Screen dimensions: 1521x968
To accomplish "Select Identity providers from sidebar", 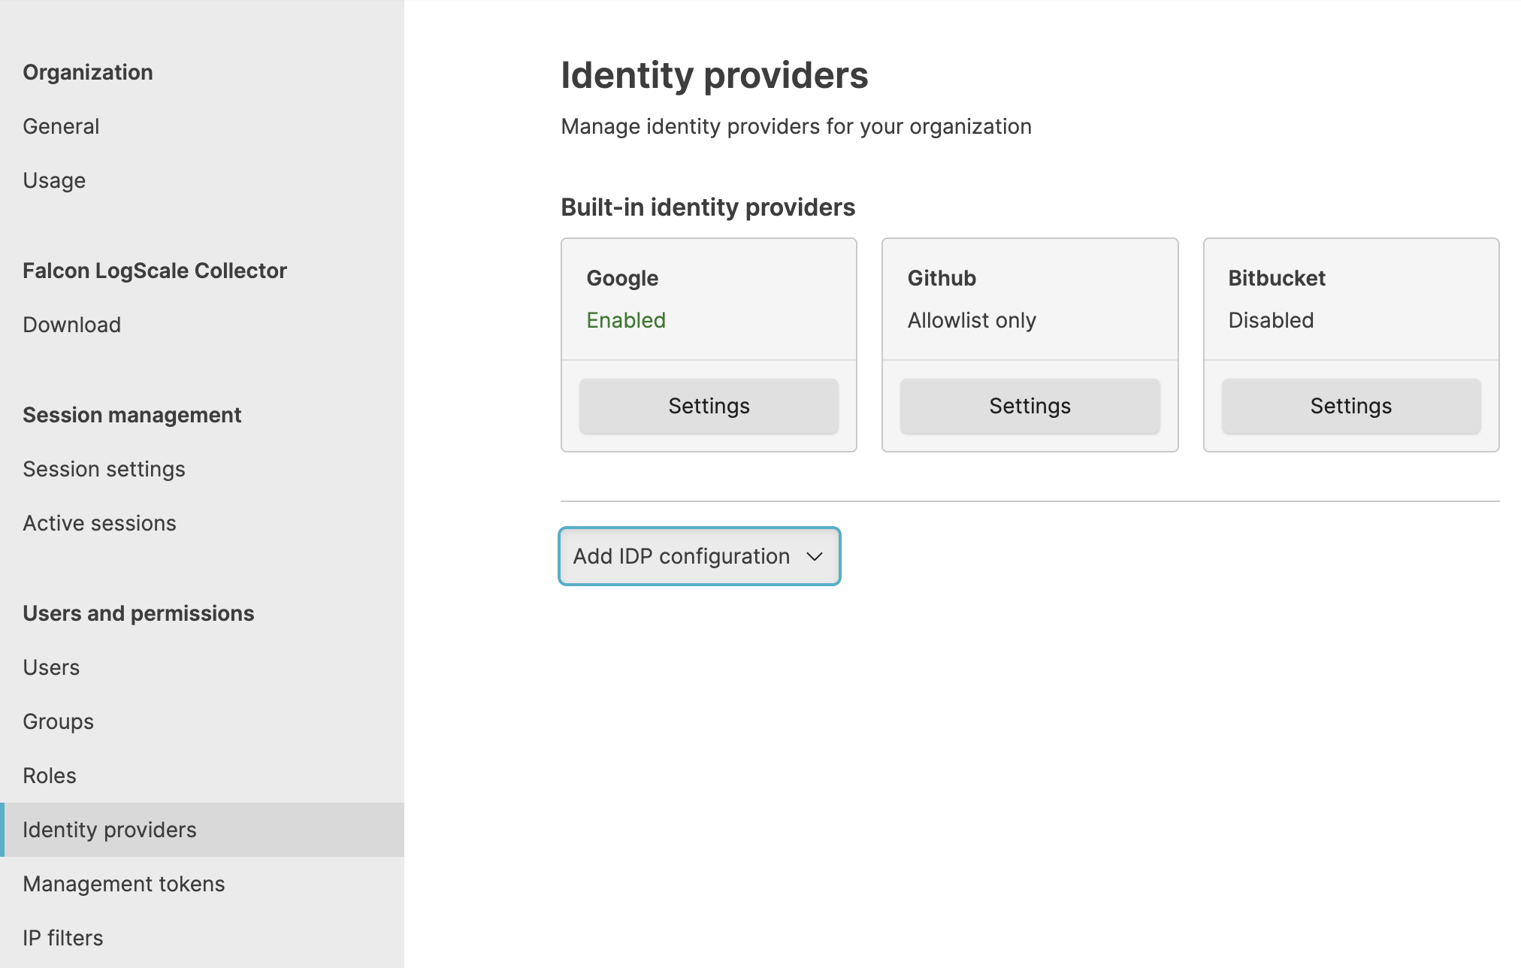I will (110, 830).
